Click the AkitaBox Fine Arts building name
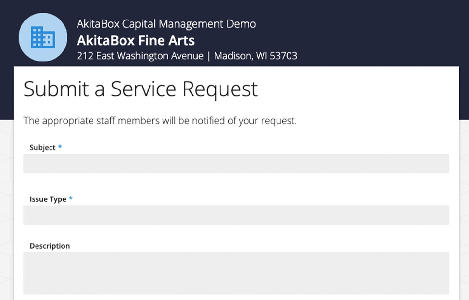469x300 pixels. (135, 41)
